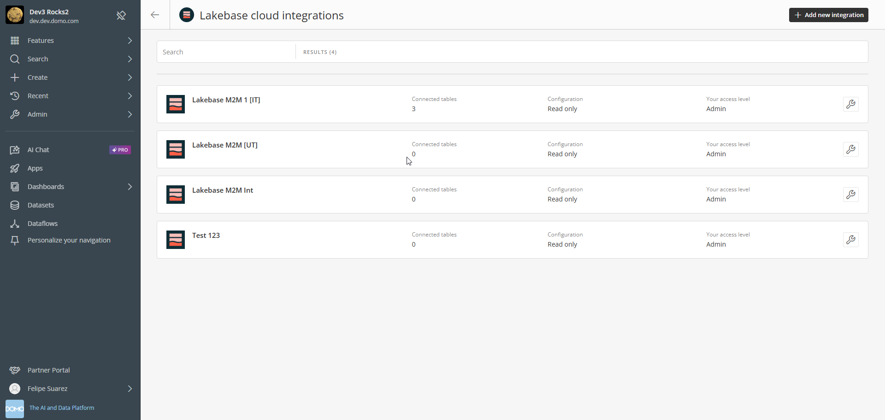
Task: Click Admin access level for Lakebase M2M 1 [IT]
Action: (716, 109)
